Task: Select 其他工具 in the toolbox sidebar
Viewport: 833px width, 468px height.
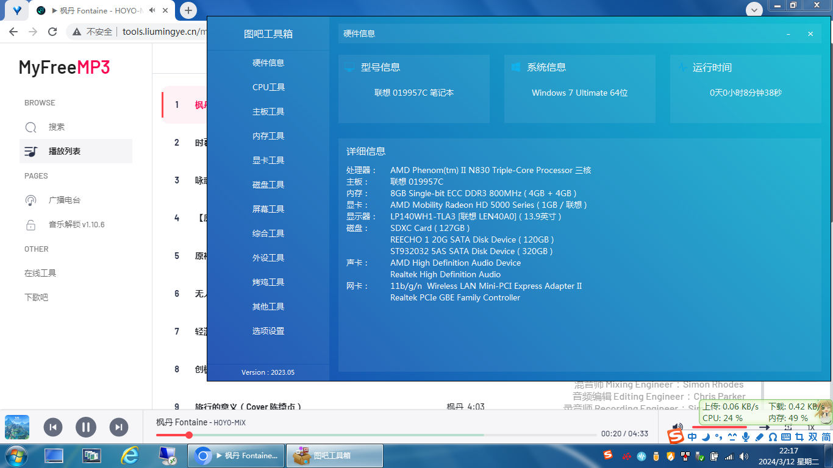Action: pos(268,307)
